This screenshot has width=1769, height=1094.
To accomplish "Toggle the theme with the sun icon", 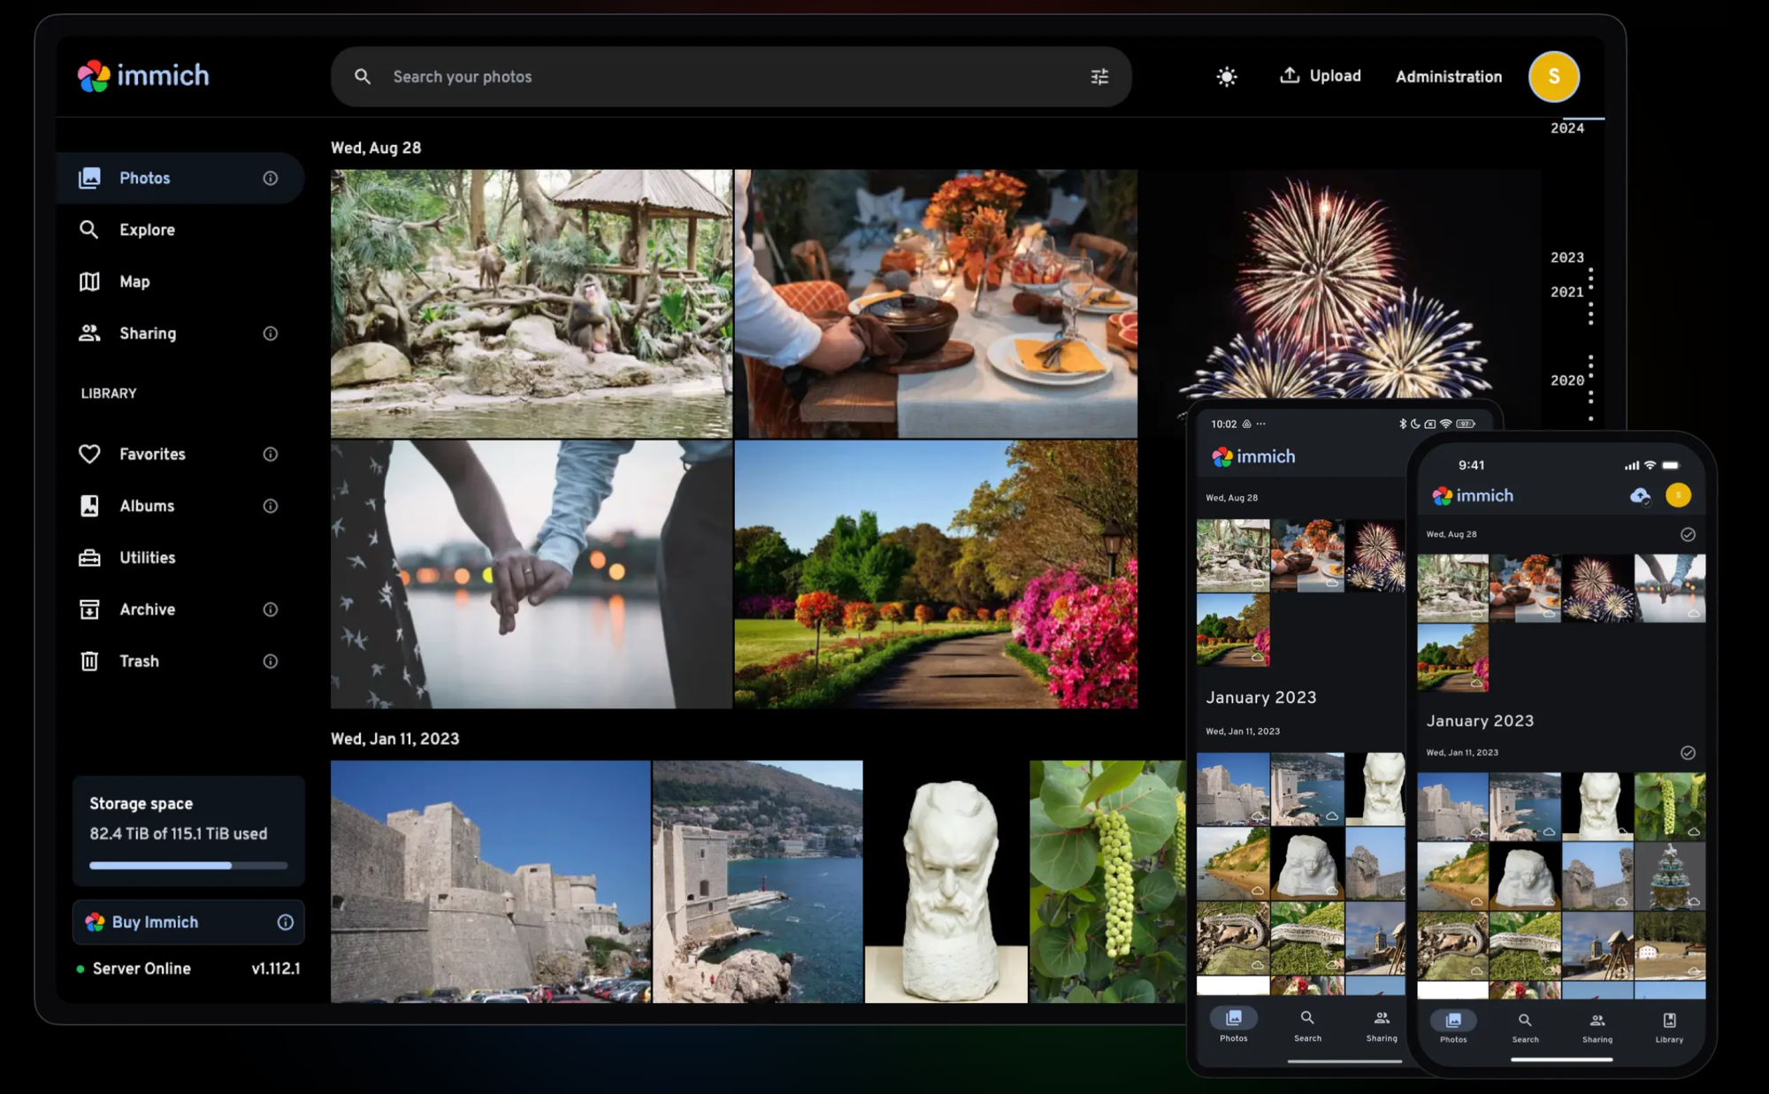I will (1226, 76).
